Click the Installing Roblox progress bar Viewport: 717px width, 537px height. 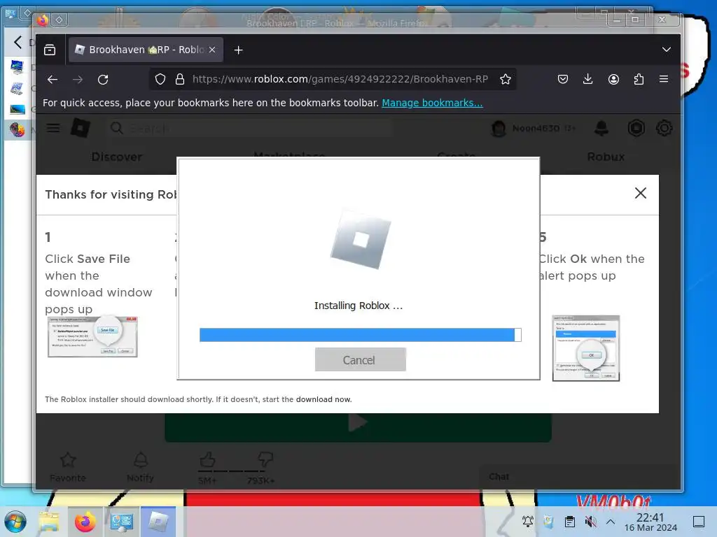pos(361,335)
